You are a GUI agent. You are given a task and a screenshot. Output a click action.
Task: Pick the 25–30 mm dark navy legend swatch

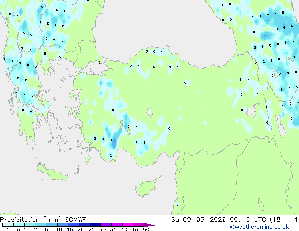95,225
